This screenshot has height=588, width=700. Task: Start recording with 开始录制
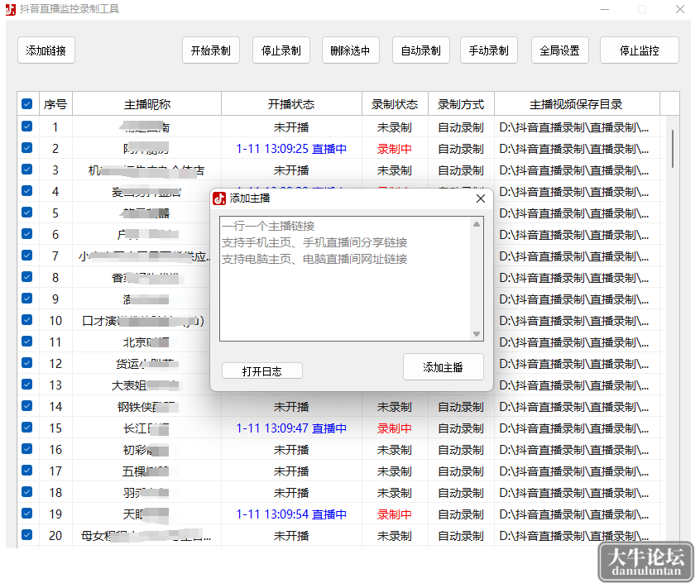point(211,50)
